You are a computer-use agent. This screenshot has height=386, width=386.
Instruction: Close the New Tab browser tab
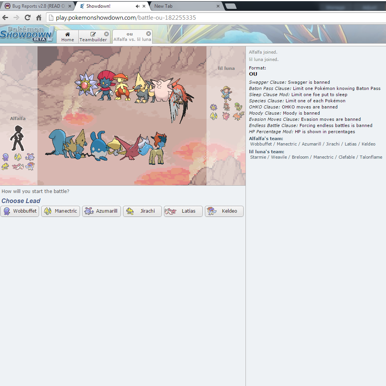pos(218,6)
